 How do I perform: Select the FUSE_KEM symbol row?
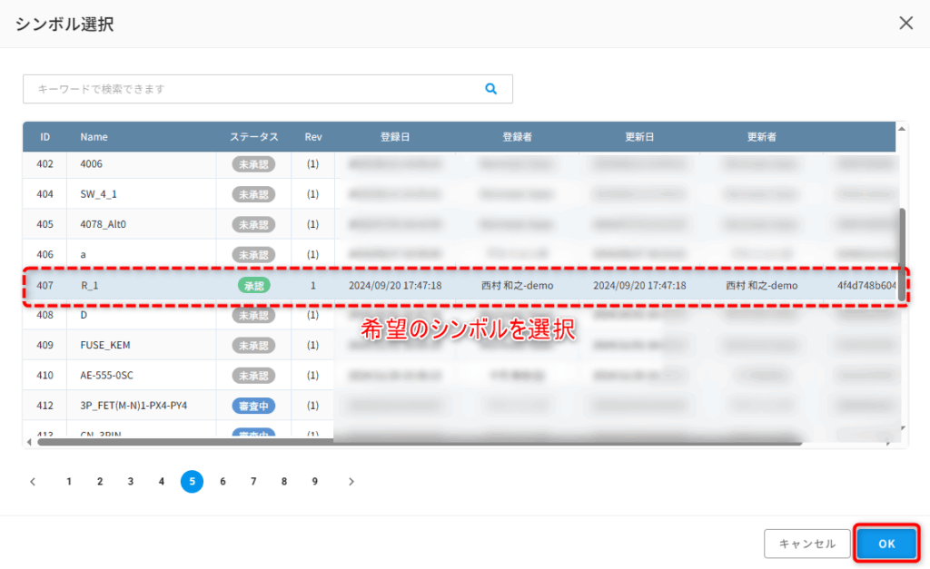point(460,345)
